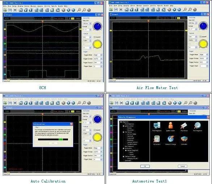The height and width of the screenshot is (184, 212).
Task: Toggle the ON/OFF checkbox in the 8CH window
Action: (95, 37)
